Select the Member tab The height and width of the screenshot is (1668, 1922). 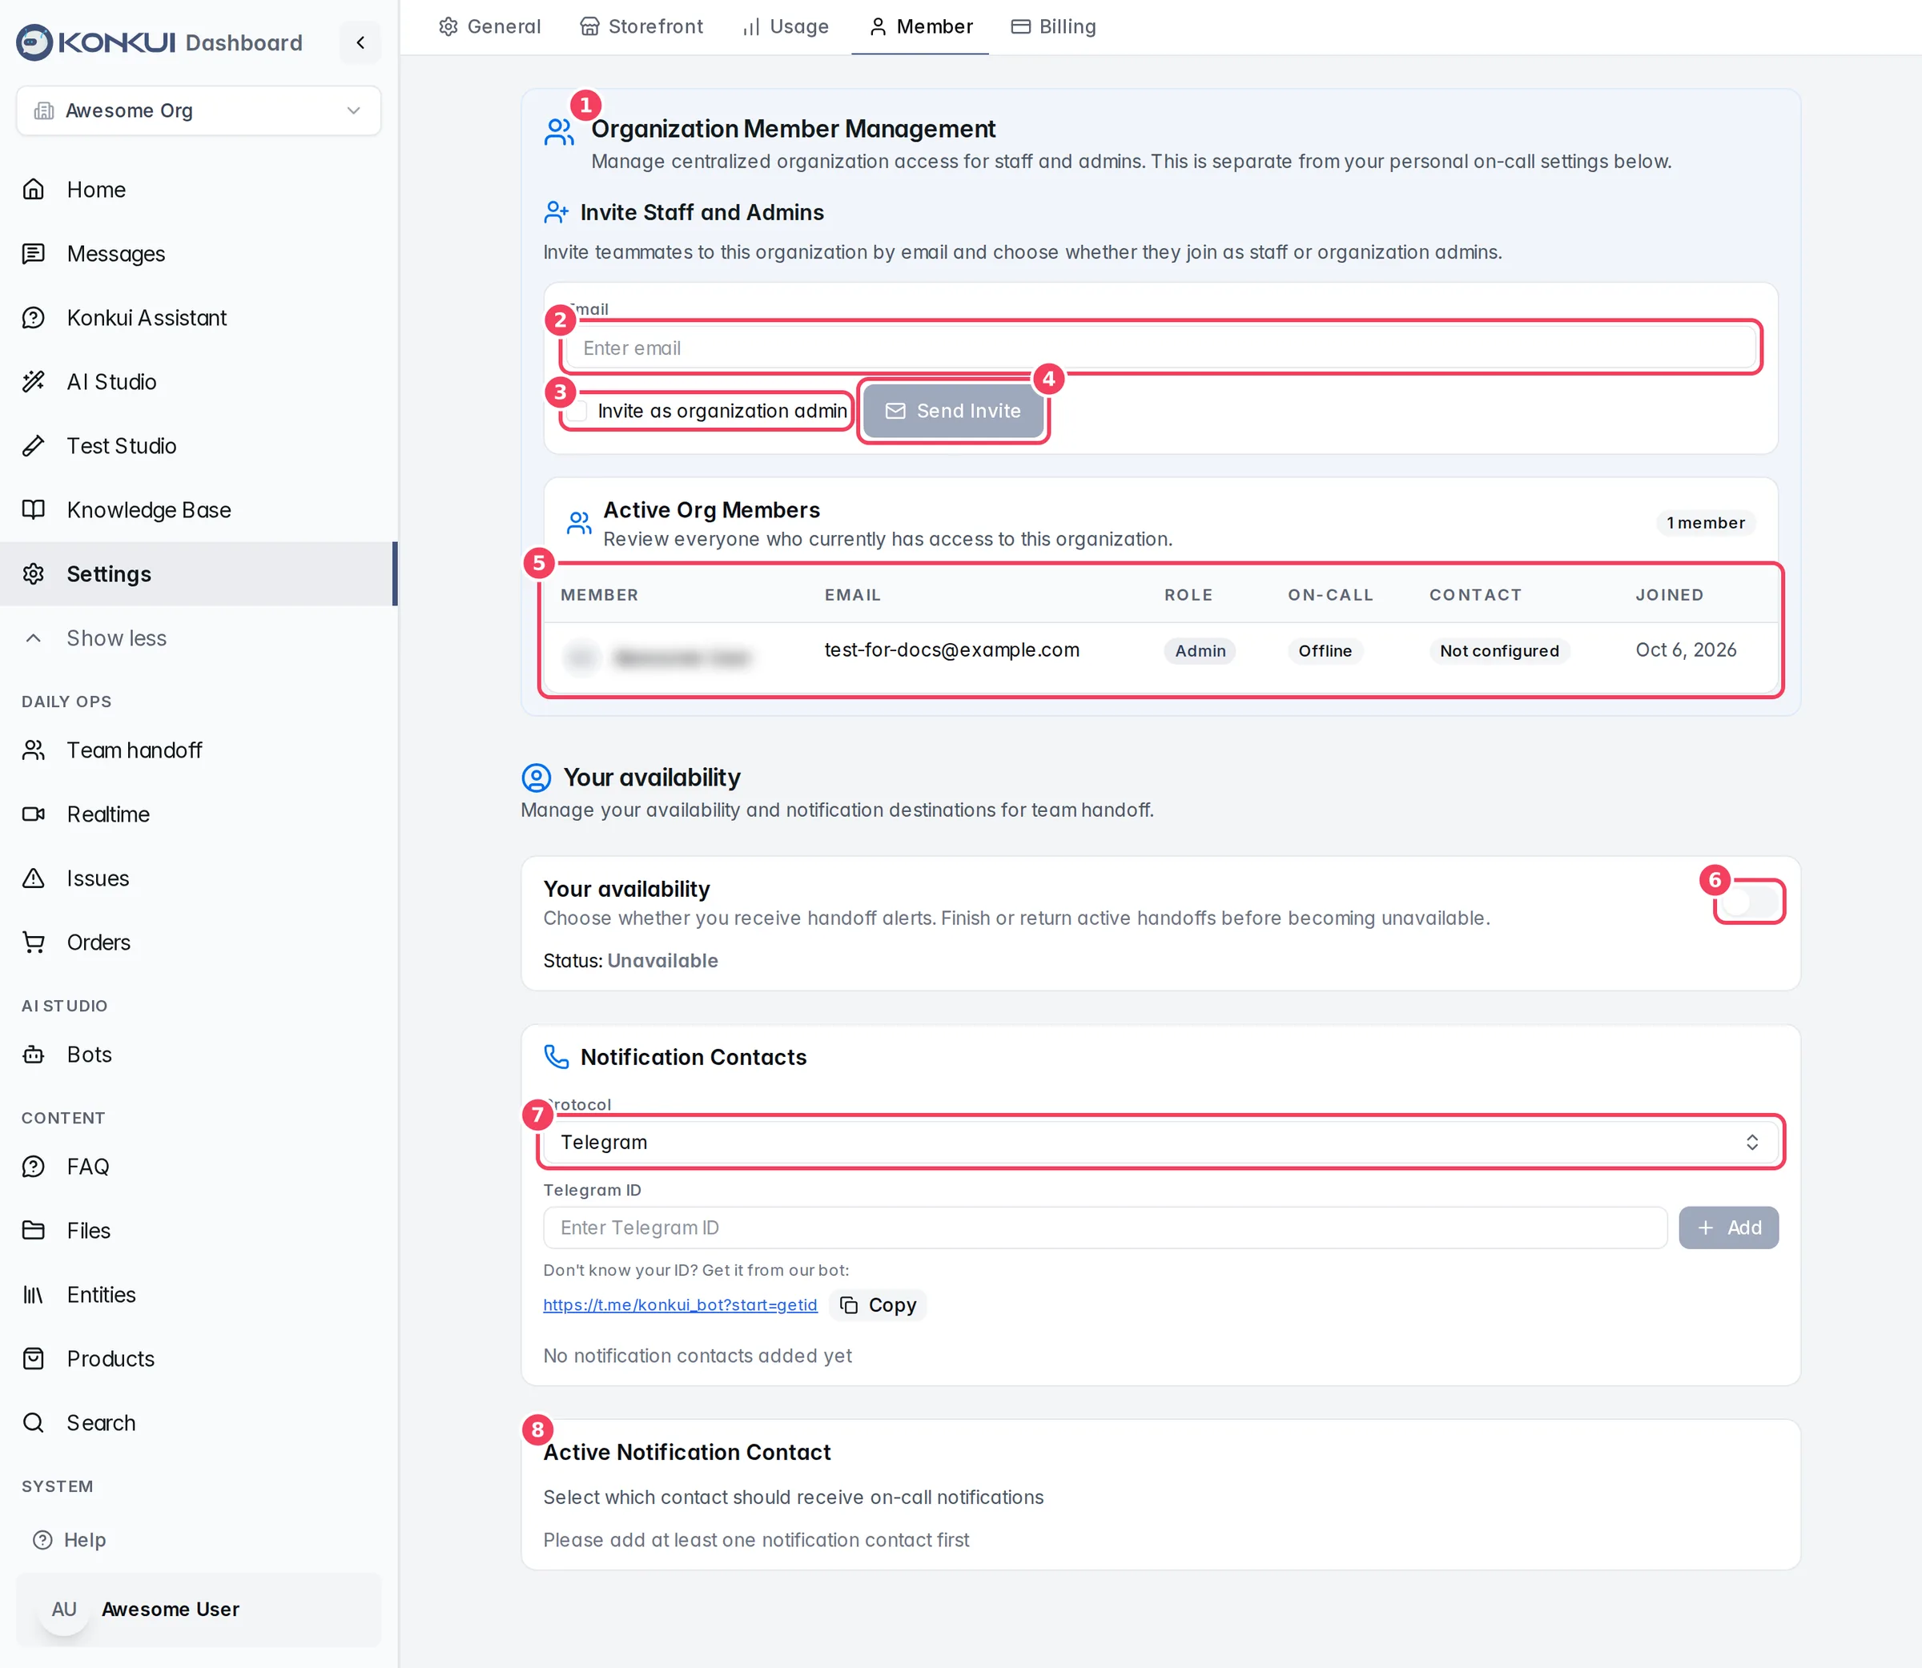[919, 27]
